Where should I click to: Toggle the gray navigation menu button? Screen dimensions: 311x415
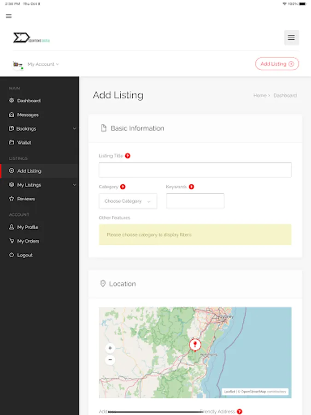(x=292, y=38)
